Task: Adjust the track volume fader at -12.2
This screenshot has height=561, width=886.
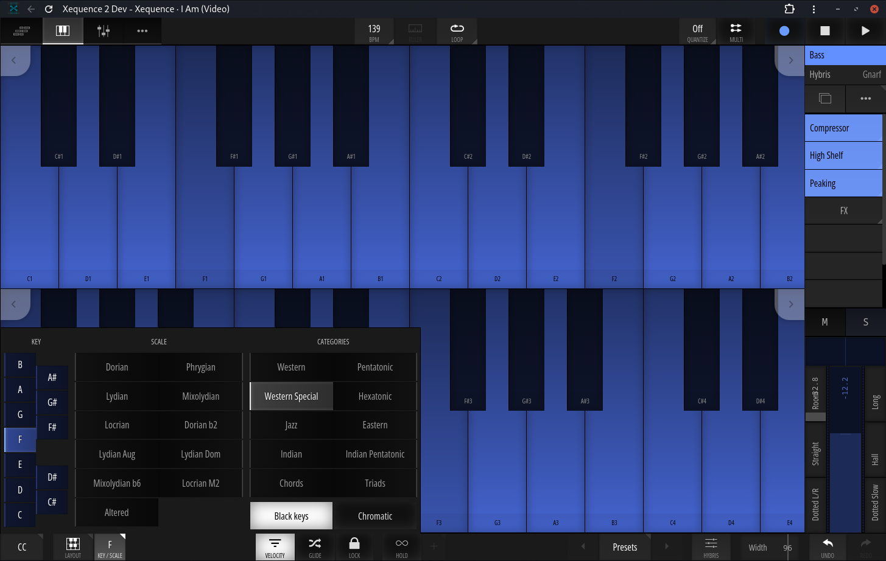Action: 845,449
